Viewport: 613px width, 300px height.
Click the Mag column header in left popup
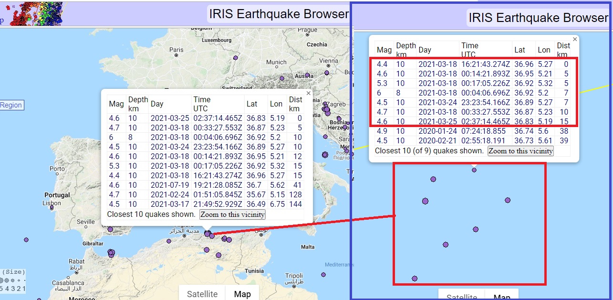pyautogui.click(x=116, y=104)
